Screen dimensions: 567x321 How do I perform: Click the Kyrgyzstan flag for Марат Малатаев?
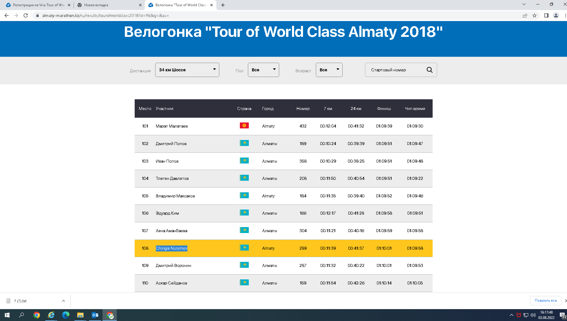pyautogui.click(x=244, y=126)
